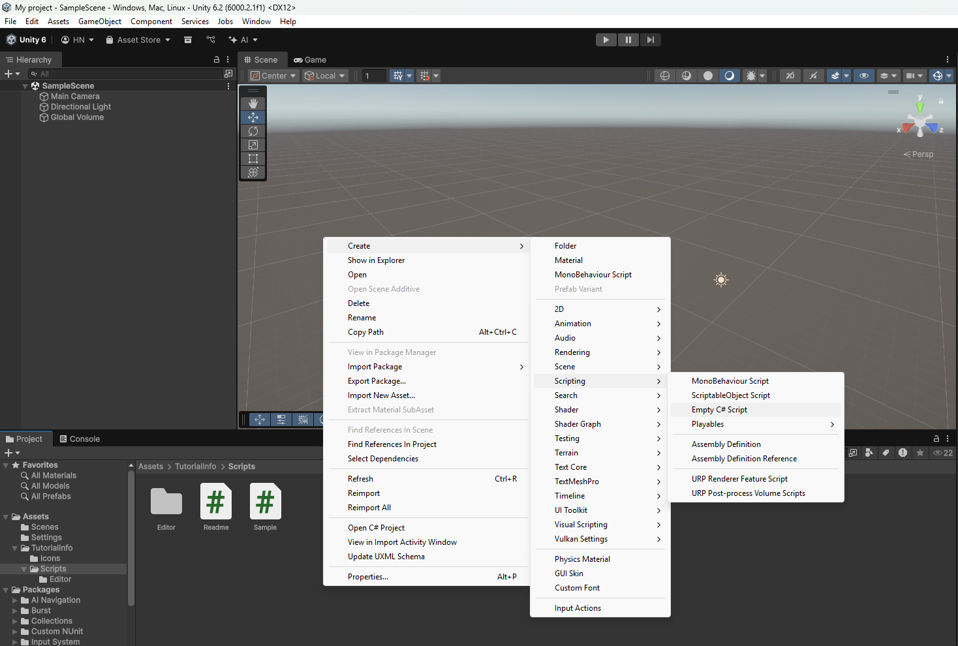Click the star favorites filter in Project toolbar

coord(920,452)
